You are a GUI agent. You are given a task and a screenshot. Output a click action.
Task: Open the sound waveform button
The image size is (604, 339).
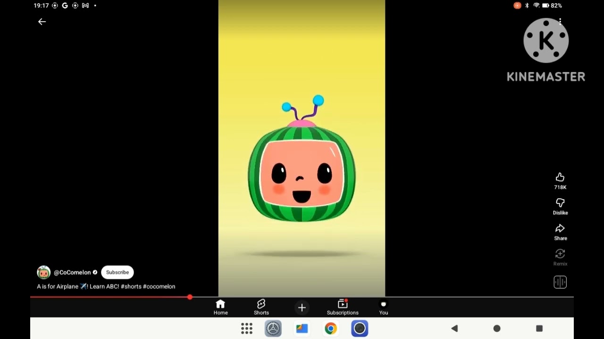point(560,282)
